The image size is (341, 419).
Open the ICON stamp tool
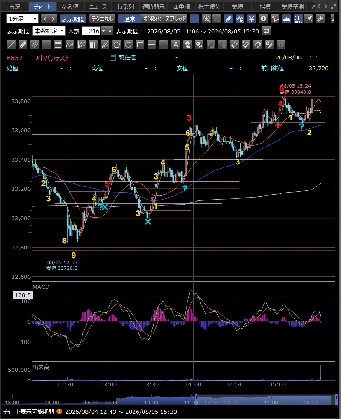[x=187, y=45]
